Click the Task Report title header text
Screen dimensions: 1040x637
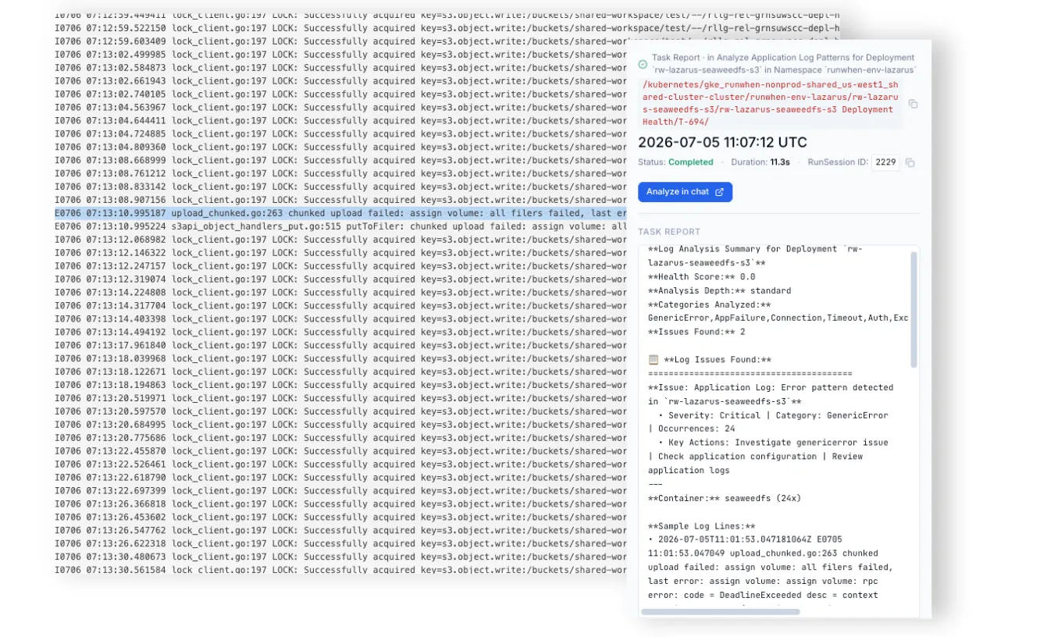click(x=783, y=64)
